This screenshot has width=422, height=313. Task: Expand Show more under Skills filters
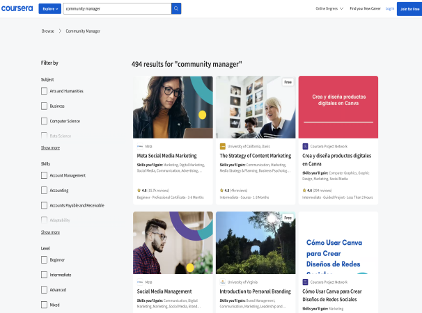click(50, 232)
